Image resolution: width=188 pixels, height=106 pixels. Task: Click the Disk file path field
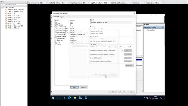pyautogui.click(x=112, y=22)
